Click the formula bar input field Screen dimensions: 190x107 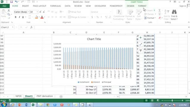pos(111,27)
